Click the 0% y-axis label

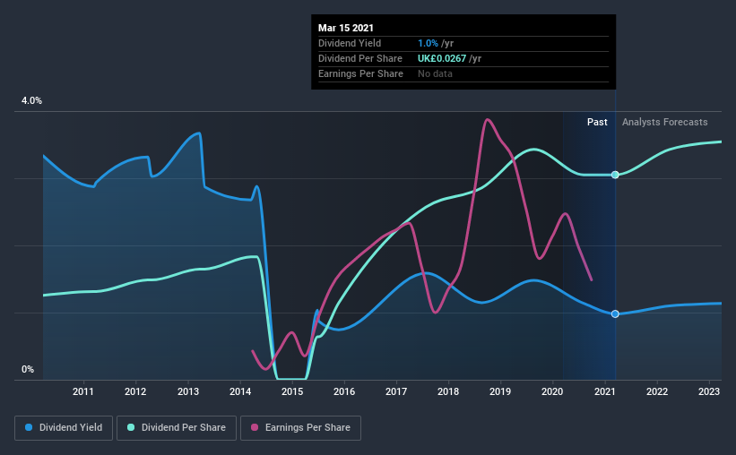[28, 369]
